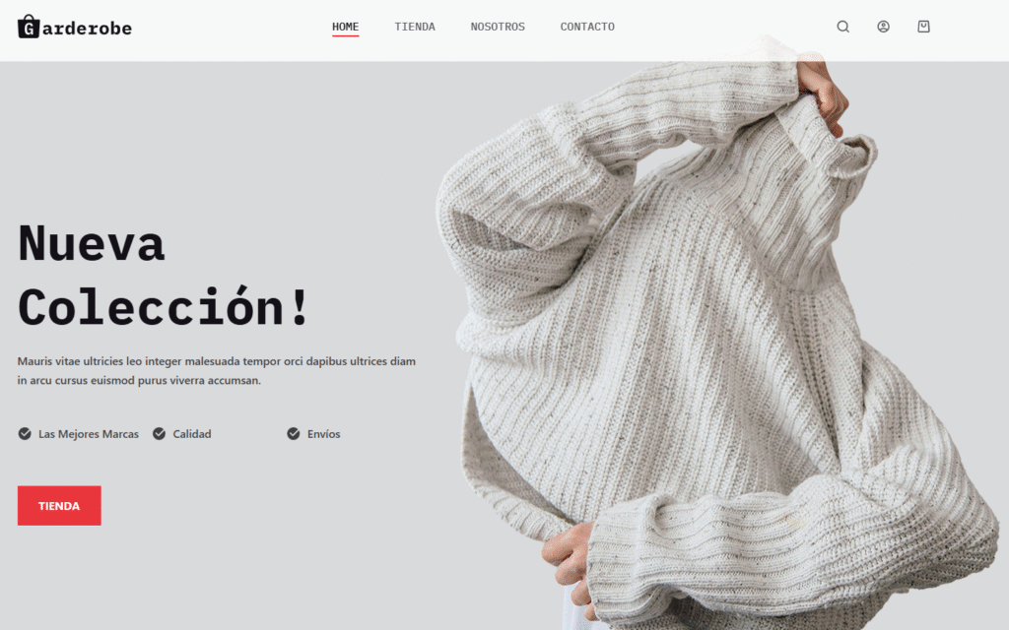1009x630 pixels.
Task: Click the 'arderobe' logo text
Action: click(87, 29)
